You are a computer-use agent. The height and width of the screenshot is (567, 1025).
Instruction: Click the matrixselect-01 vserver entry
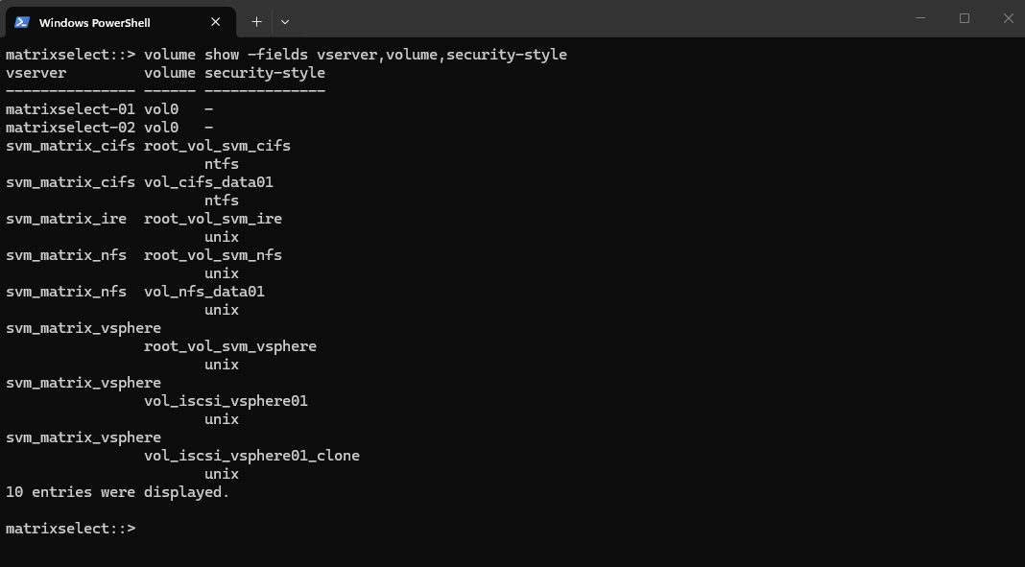[x=71, y=109]
